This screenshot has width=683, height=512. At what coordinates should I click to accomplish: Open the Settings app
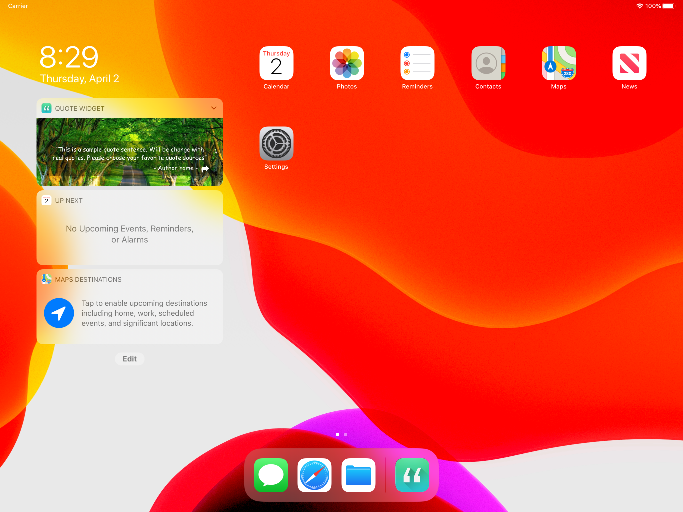pyautogui.click(x=276, y=143)
